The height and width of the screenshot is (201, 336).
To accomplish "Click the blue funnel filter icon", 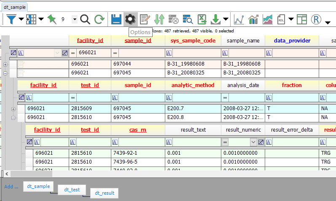I will pos(11,19).
